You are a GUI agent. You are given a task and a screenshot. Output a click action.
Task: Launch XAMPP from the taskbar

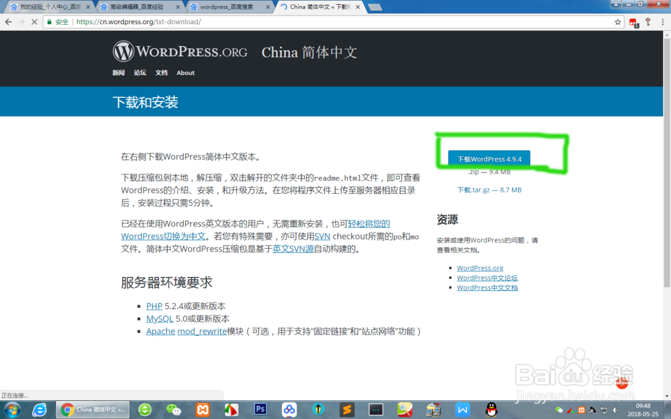click(x=203, y=410)
